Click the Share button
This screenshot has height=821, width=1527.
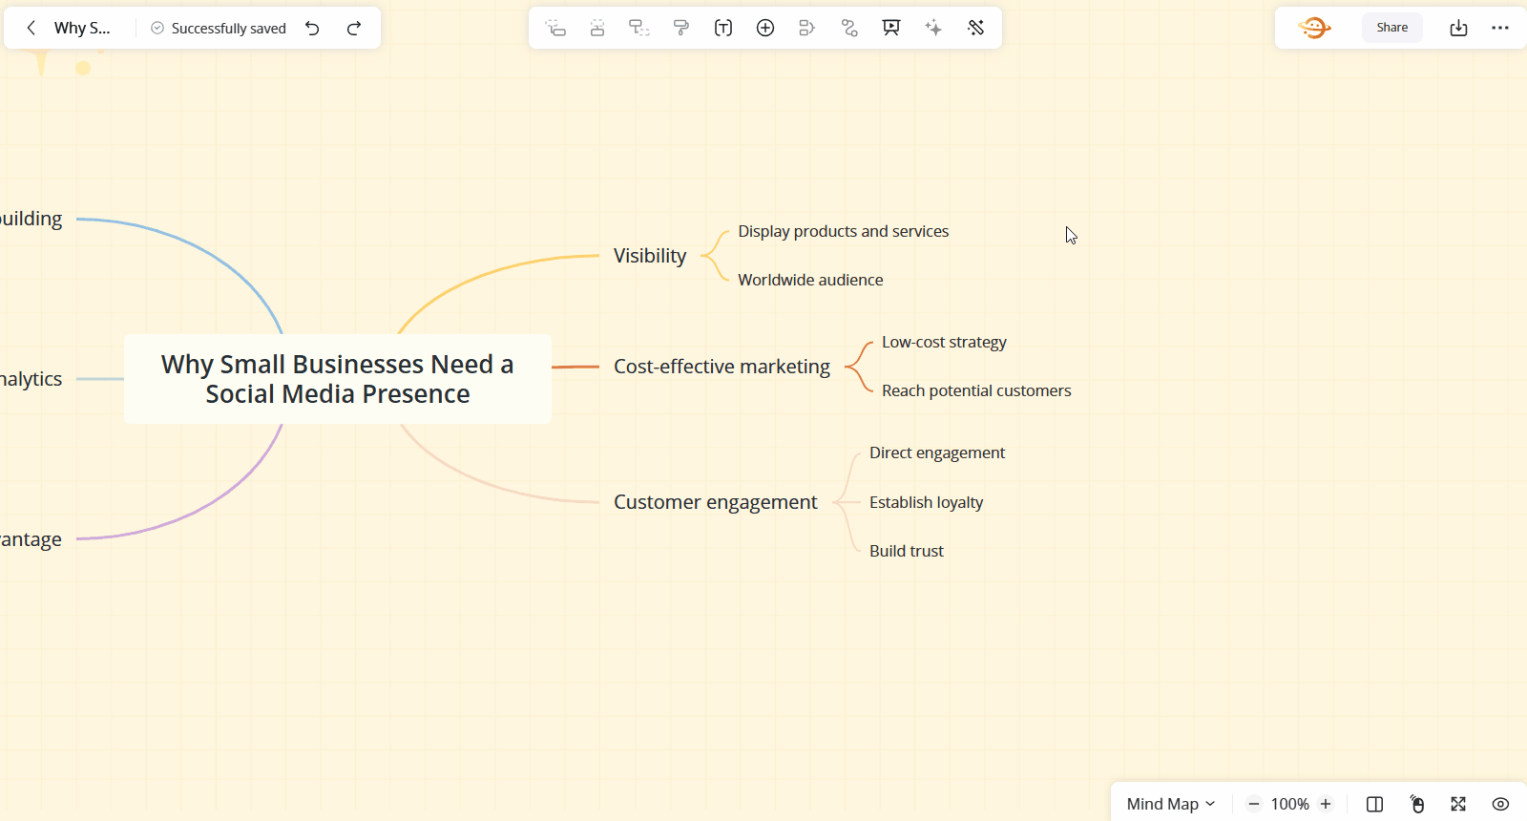coord(1391,28)
